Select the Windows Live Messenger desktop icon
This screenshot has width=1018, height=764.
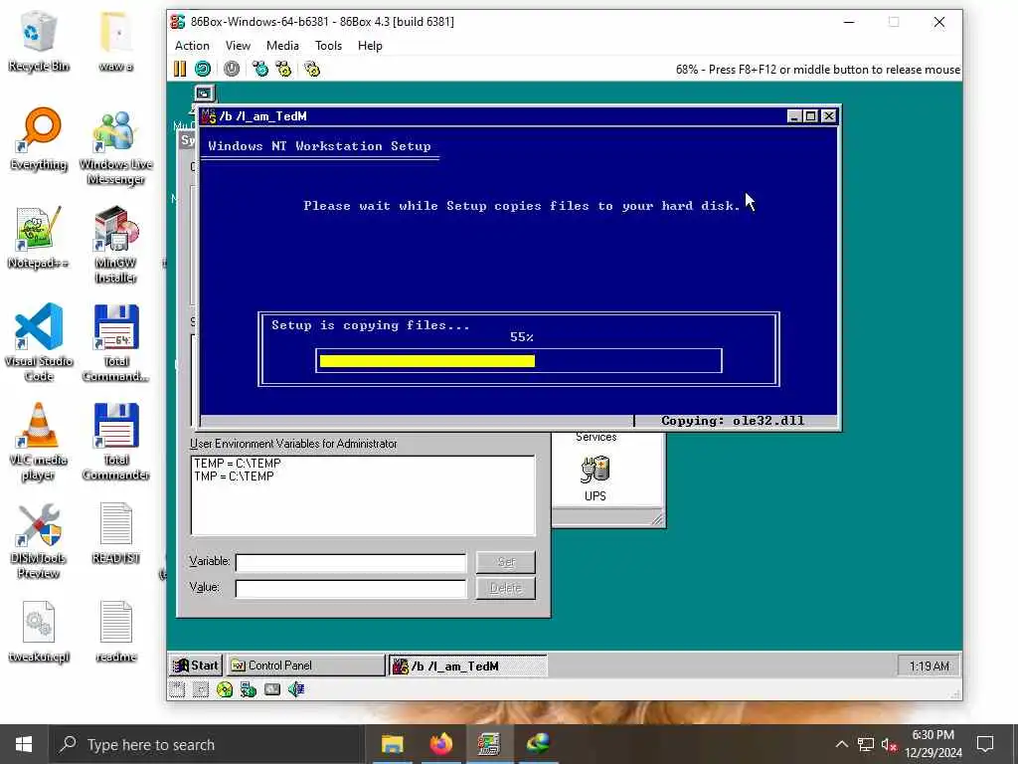coord(115,147)
